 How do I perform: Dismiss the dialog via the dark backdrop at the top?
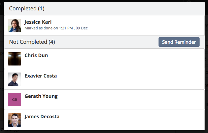(104, 1)
